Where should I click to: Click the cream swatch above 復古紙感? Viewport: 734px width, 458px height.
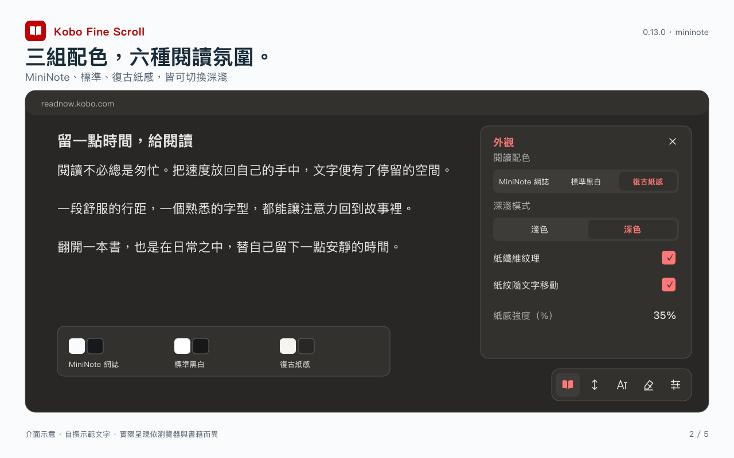coord(288,346)
